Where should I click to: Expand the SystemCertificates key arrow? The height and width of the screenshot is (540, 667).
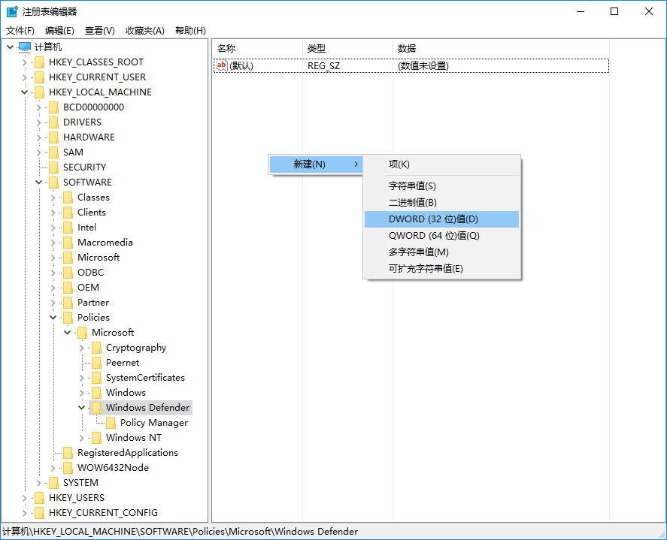[81, 378]
